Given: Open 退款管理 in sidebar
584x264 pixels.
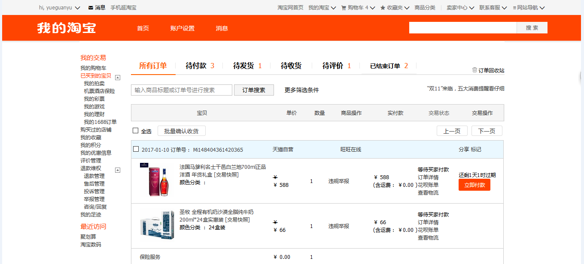Looking at the screenshot, I should (x=94, y=176).
